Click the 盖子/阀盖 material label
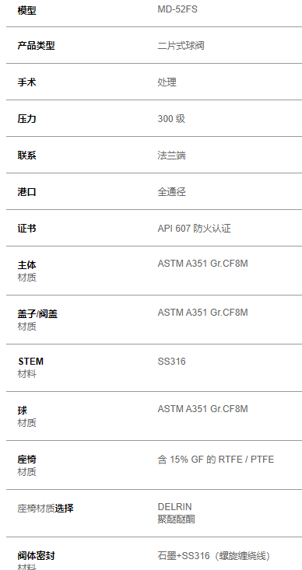The height and width of the screenshot is (570, 302). click(37, 320)
